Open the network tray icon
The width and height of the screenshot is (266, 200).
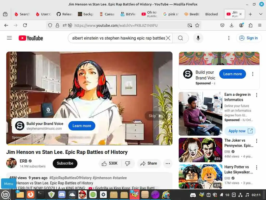coord(240,195)
